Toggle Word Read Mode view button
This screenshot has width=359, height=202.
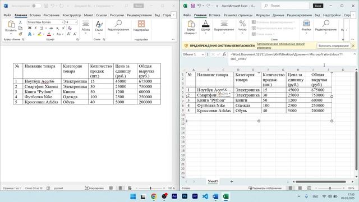pyautogui.click(x=111, y=188)
